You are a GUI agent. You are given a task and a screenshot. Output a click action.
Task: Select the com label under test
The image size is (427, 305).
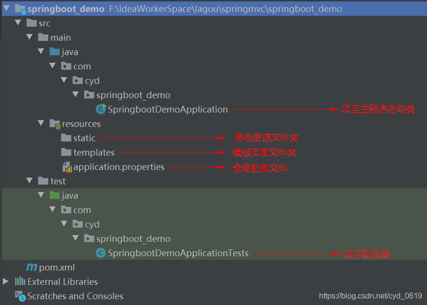tap(82, 210)
